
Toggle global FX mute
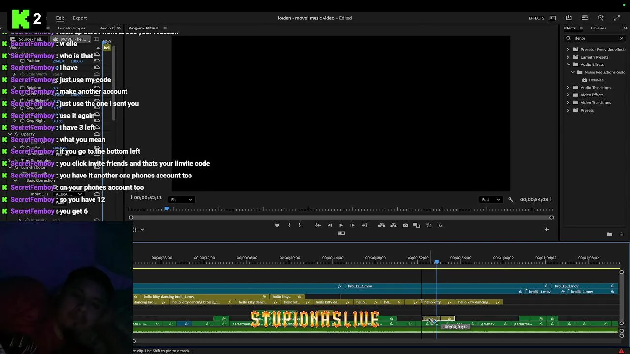(x=440, y=225)
